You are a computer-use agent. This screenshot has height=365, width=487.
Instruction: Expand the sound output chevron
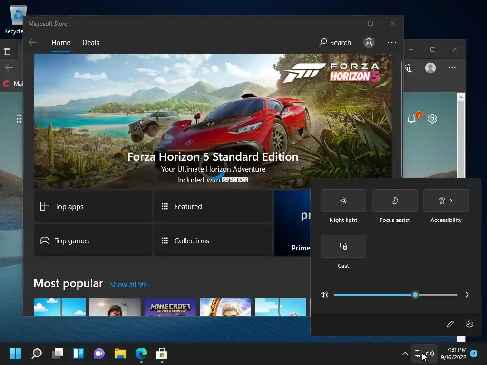click(x=467, y=295)
